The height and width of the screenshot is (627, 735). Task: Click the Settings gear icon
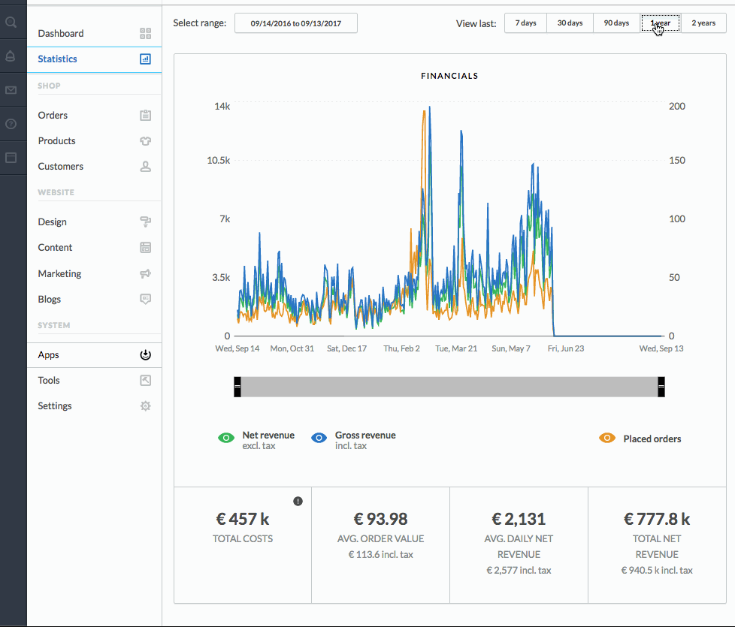click(x=145, y=406)
